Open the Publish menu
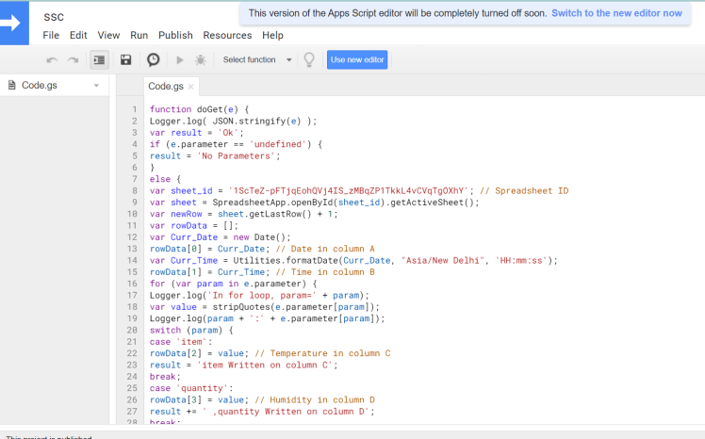The image size is (705, 439). [x=175, y=35]
